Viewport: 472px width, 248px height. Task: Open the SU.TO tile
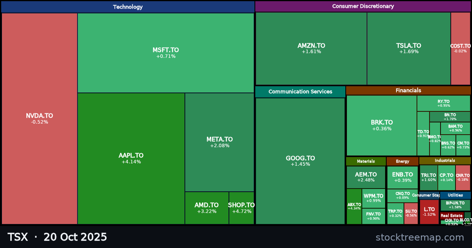[411, 213]
